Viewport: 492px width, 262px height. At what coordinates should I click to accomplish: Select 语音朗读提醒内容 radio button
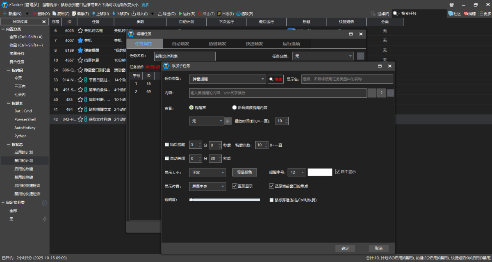coord(235,107)
